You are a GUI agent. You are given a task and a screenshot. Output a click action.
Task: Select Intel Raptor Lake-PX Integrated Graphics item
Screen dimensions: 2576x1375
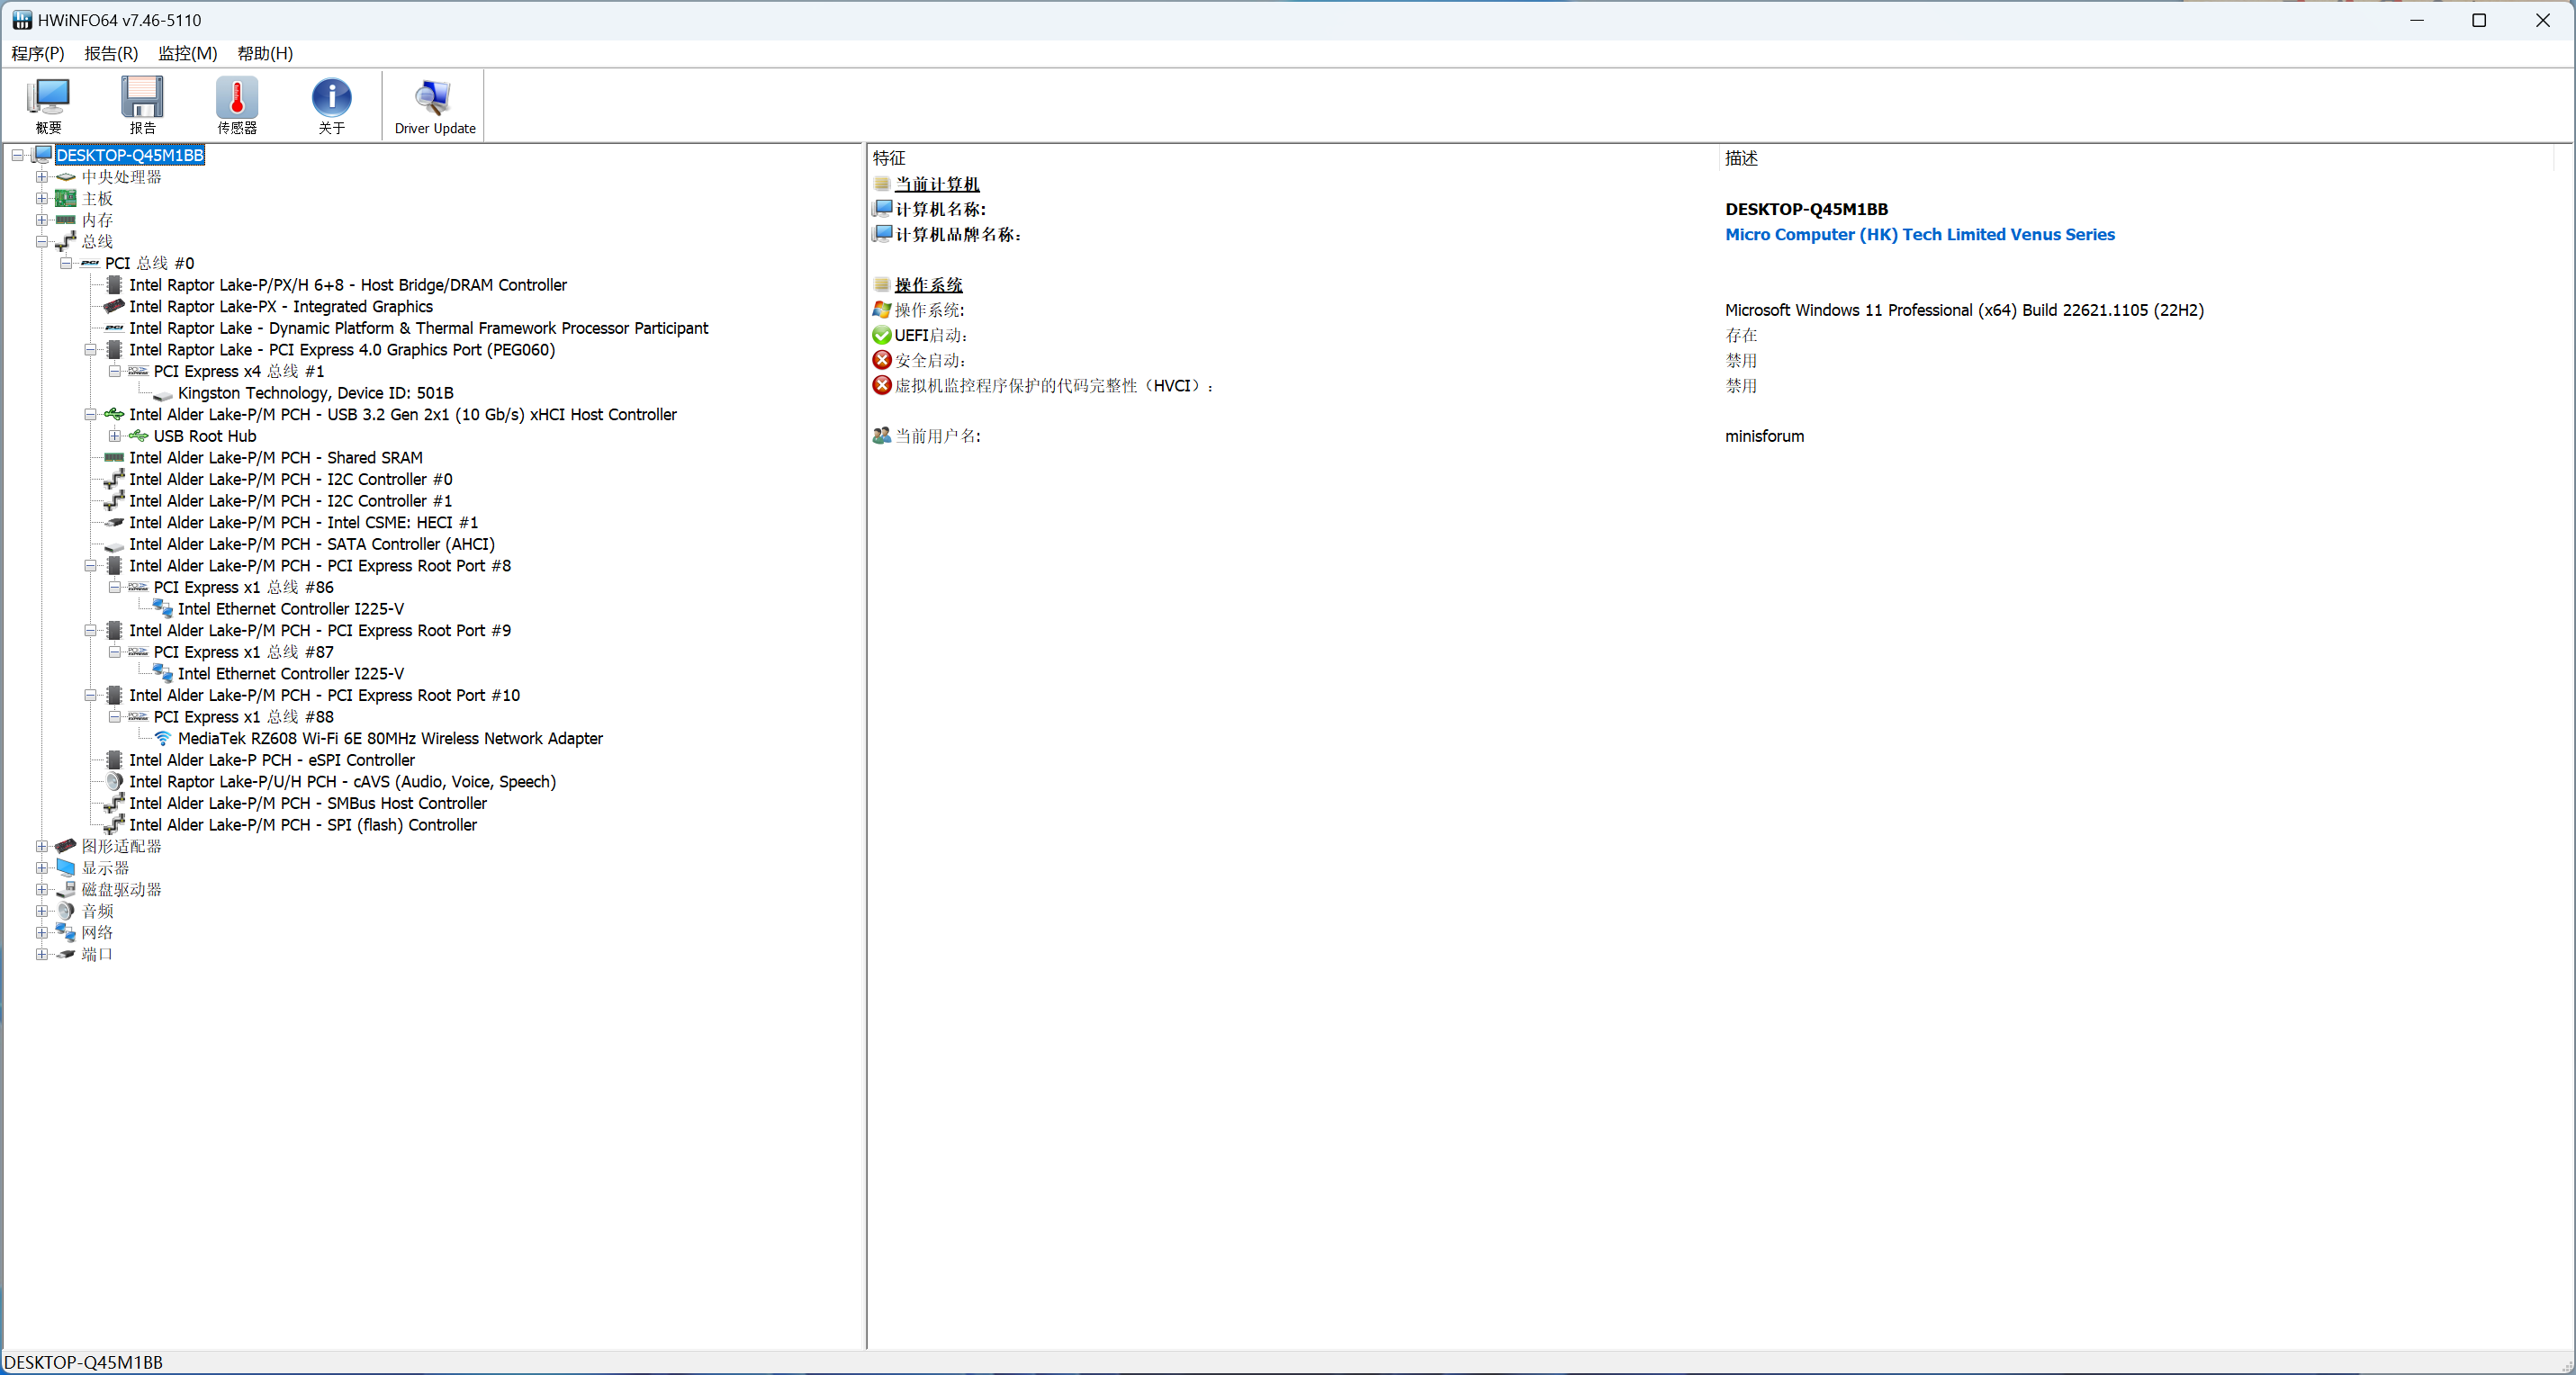[280, 307]
